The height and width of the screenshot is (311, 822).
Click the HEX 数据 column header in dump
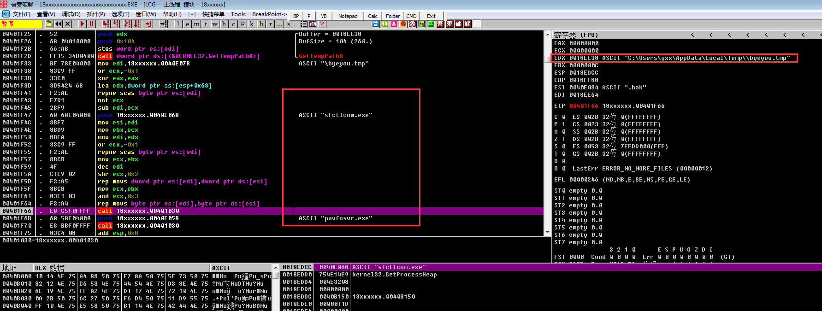(x=122, y=268)
